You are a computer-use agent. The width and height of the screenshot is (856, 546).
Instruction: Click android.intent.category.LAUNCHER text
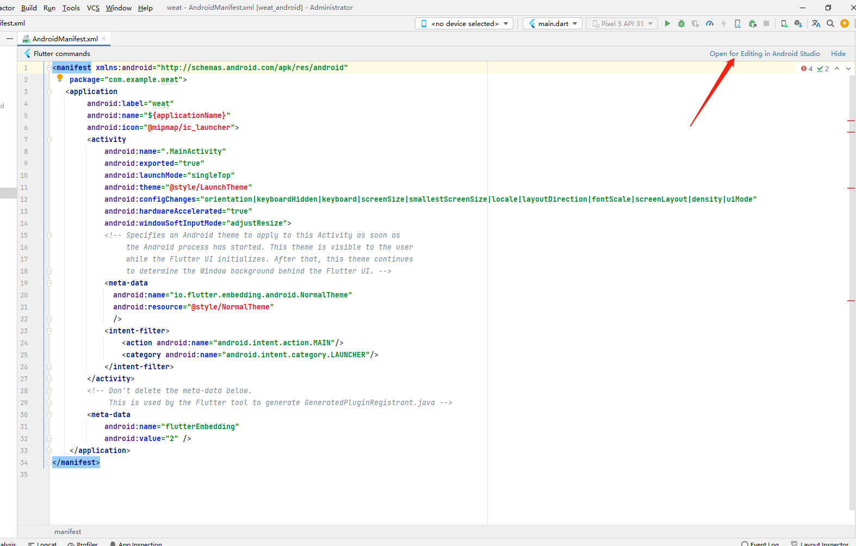tap(296, 355)
